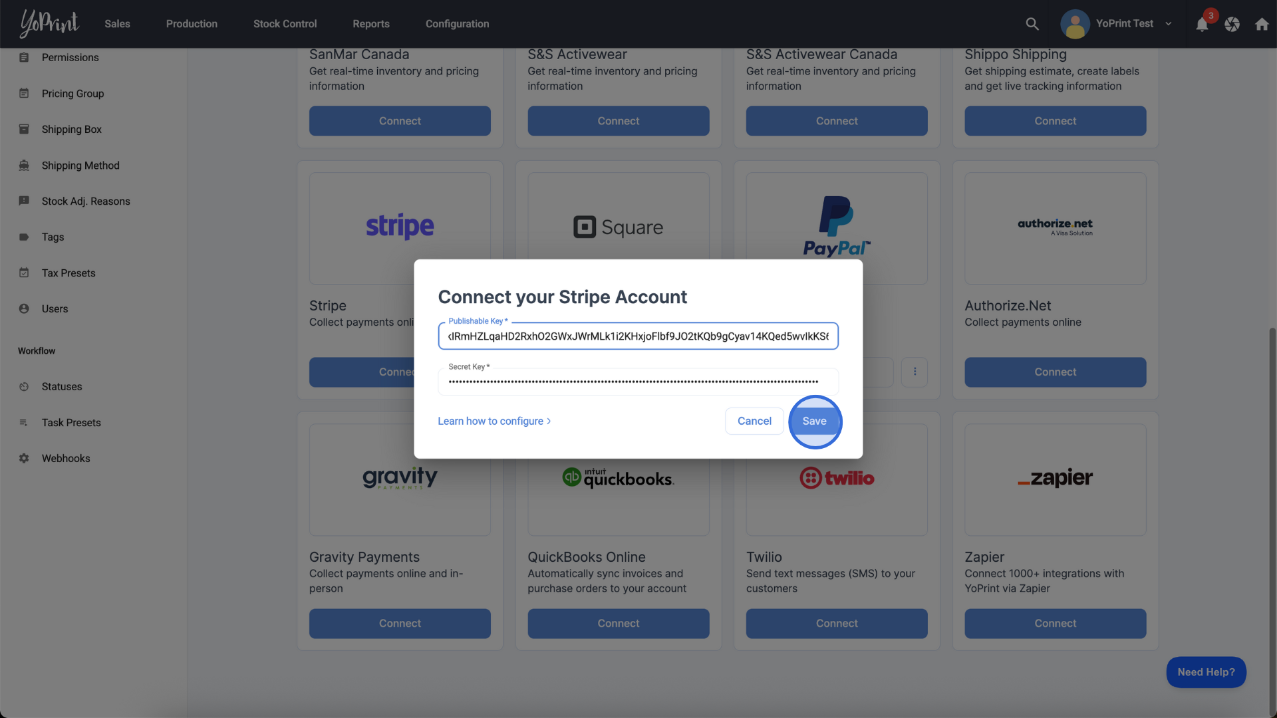Select Pricing Group in sidebar
The width and height of the screenshot is (1277, 718).
pyautogui.click(x=72, y=94)
